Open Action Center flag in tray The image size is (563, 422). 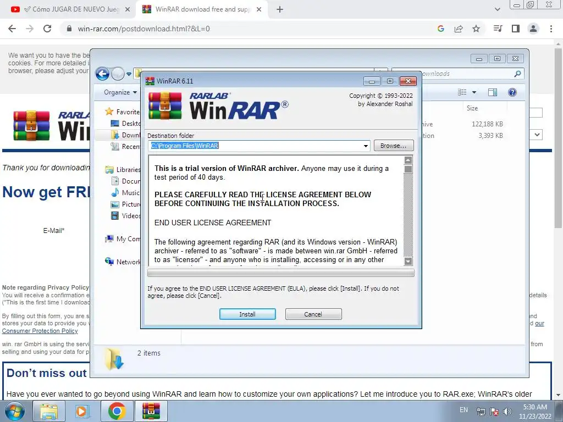coord(494,412)
